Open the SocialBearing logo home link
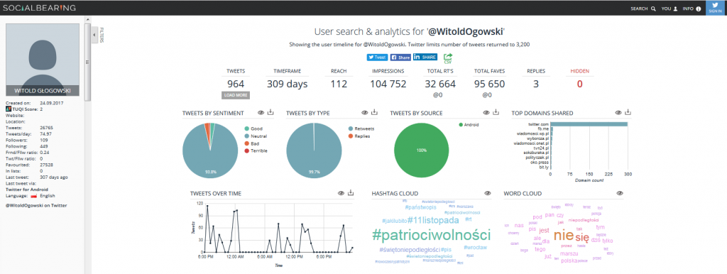This screenshot has height=274, width=727. 39,8
